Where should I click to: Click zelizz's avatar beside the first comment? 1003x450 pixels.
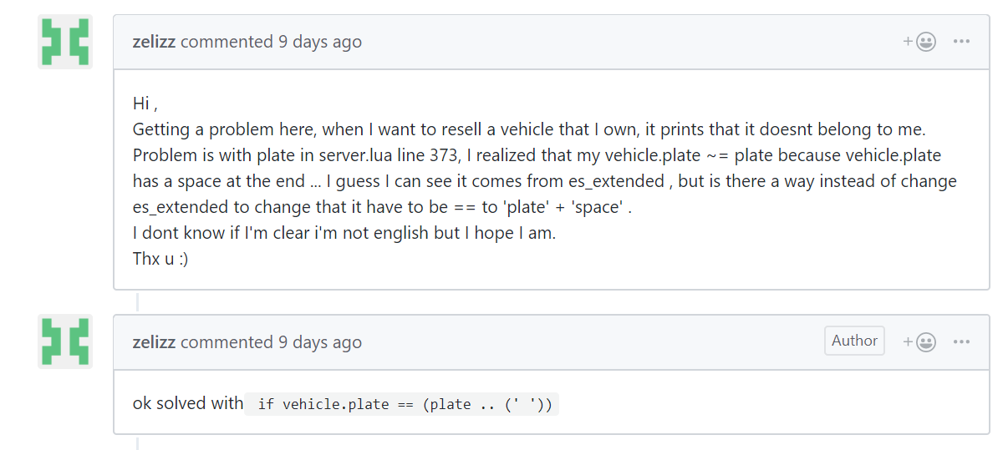[x=65, y=42]
